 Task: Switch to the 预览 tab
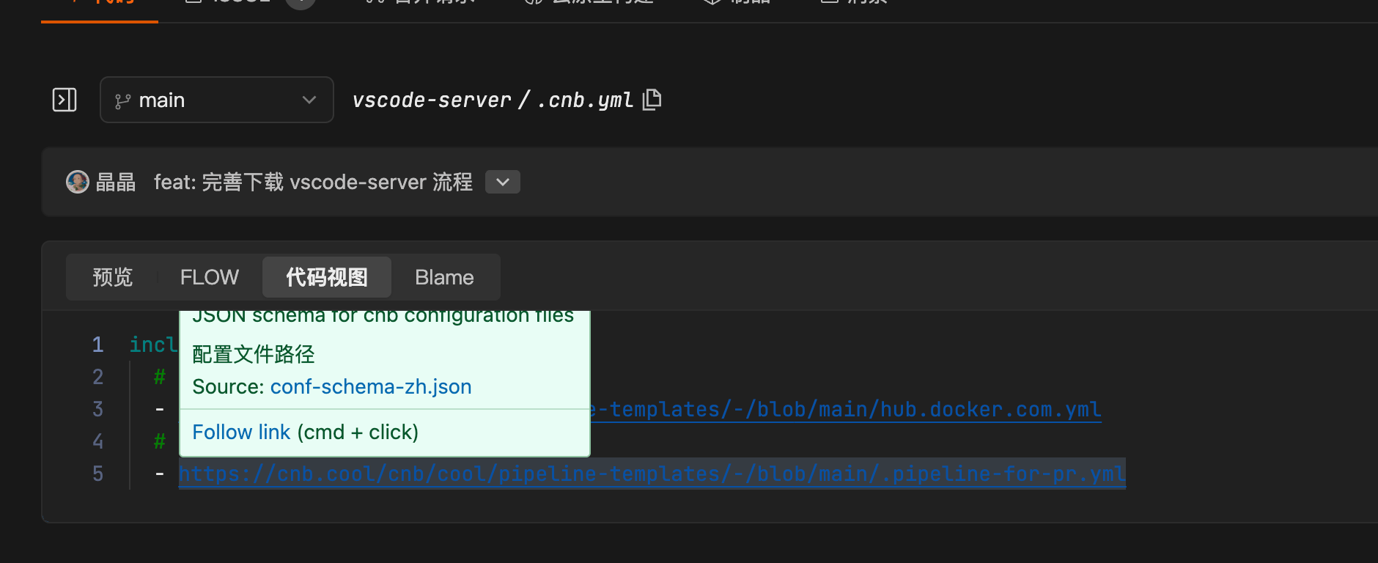[112, 277]
